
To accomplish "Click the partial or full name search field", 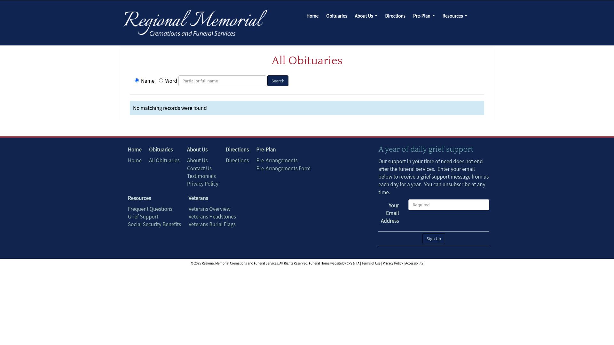I will point(222,81).
